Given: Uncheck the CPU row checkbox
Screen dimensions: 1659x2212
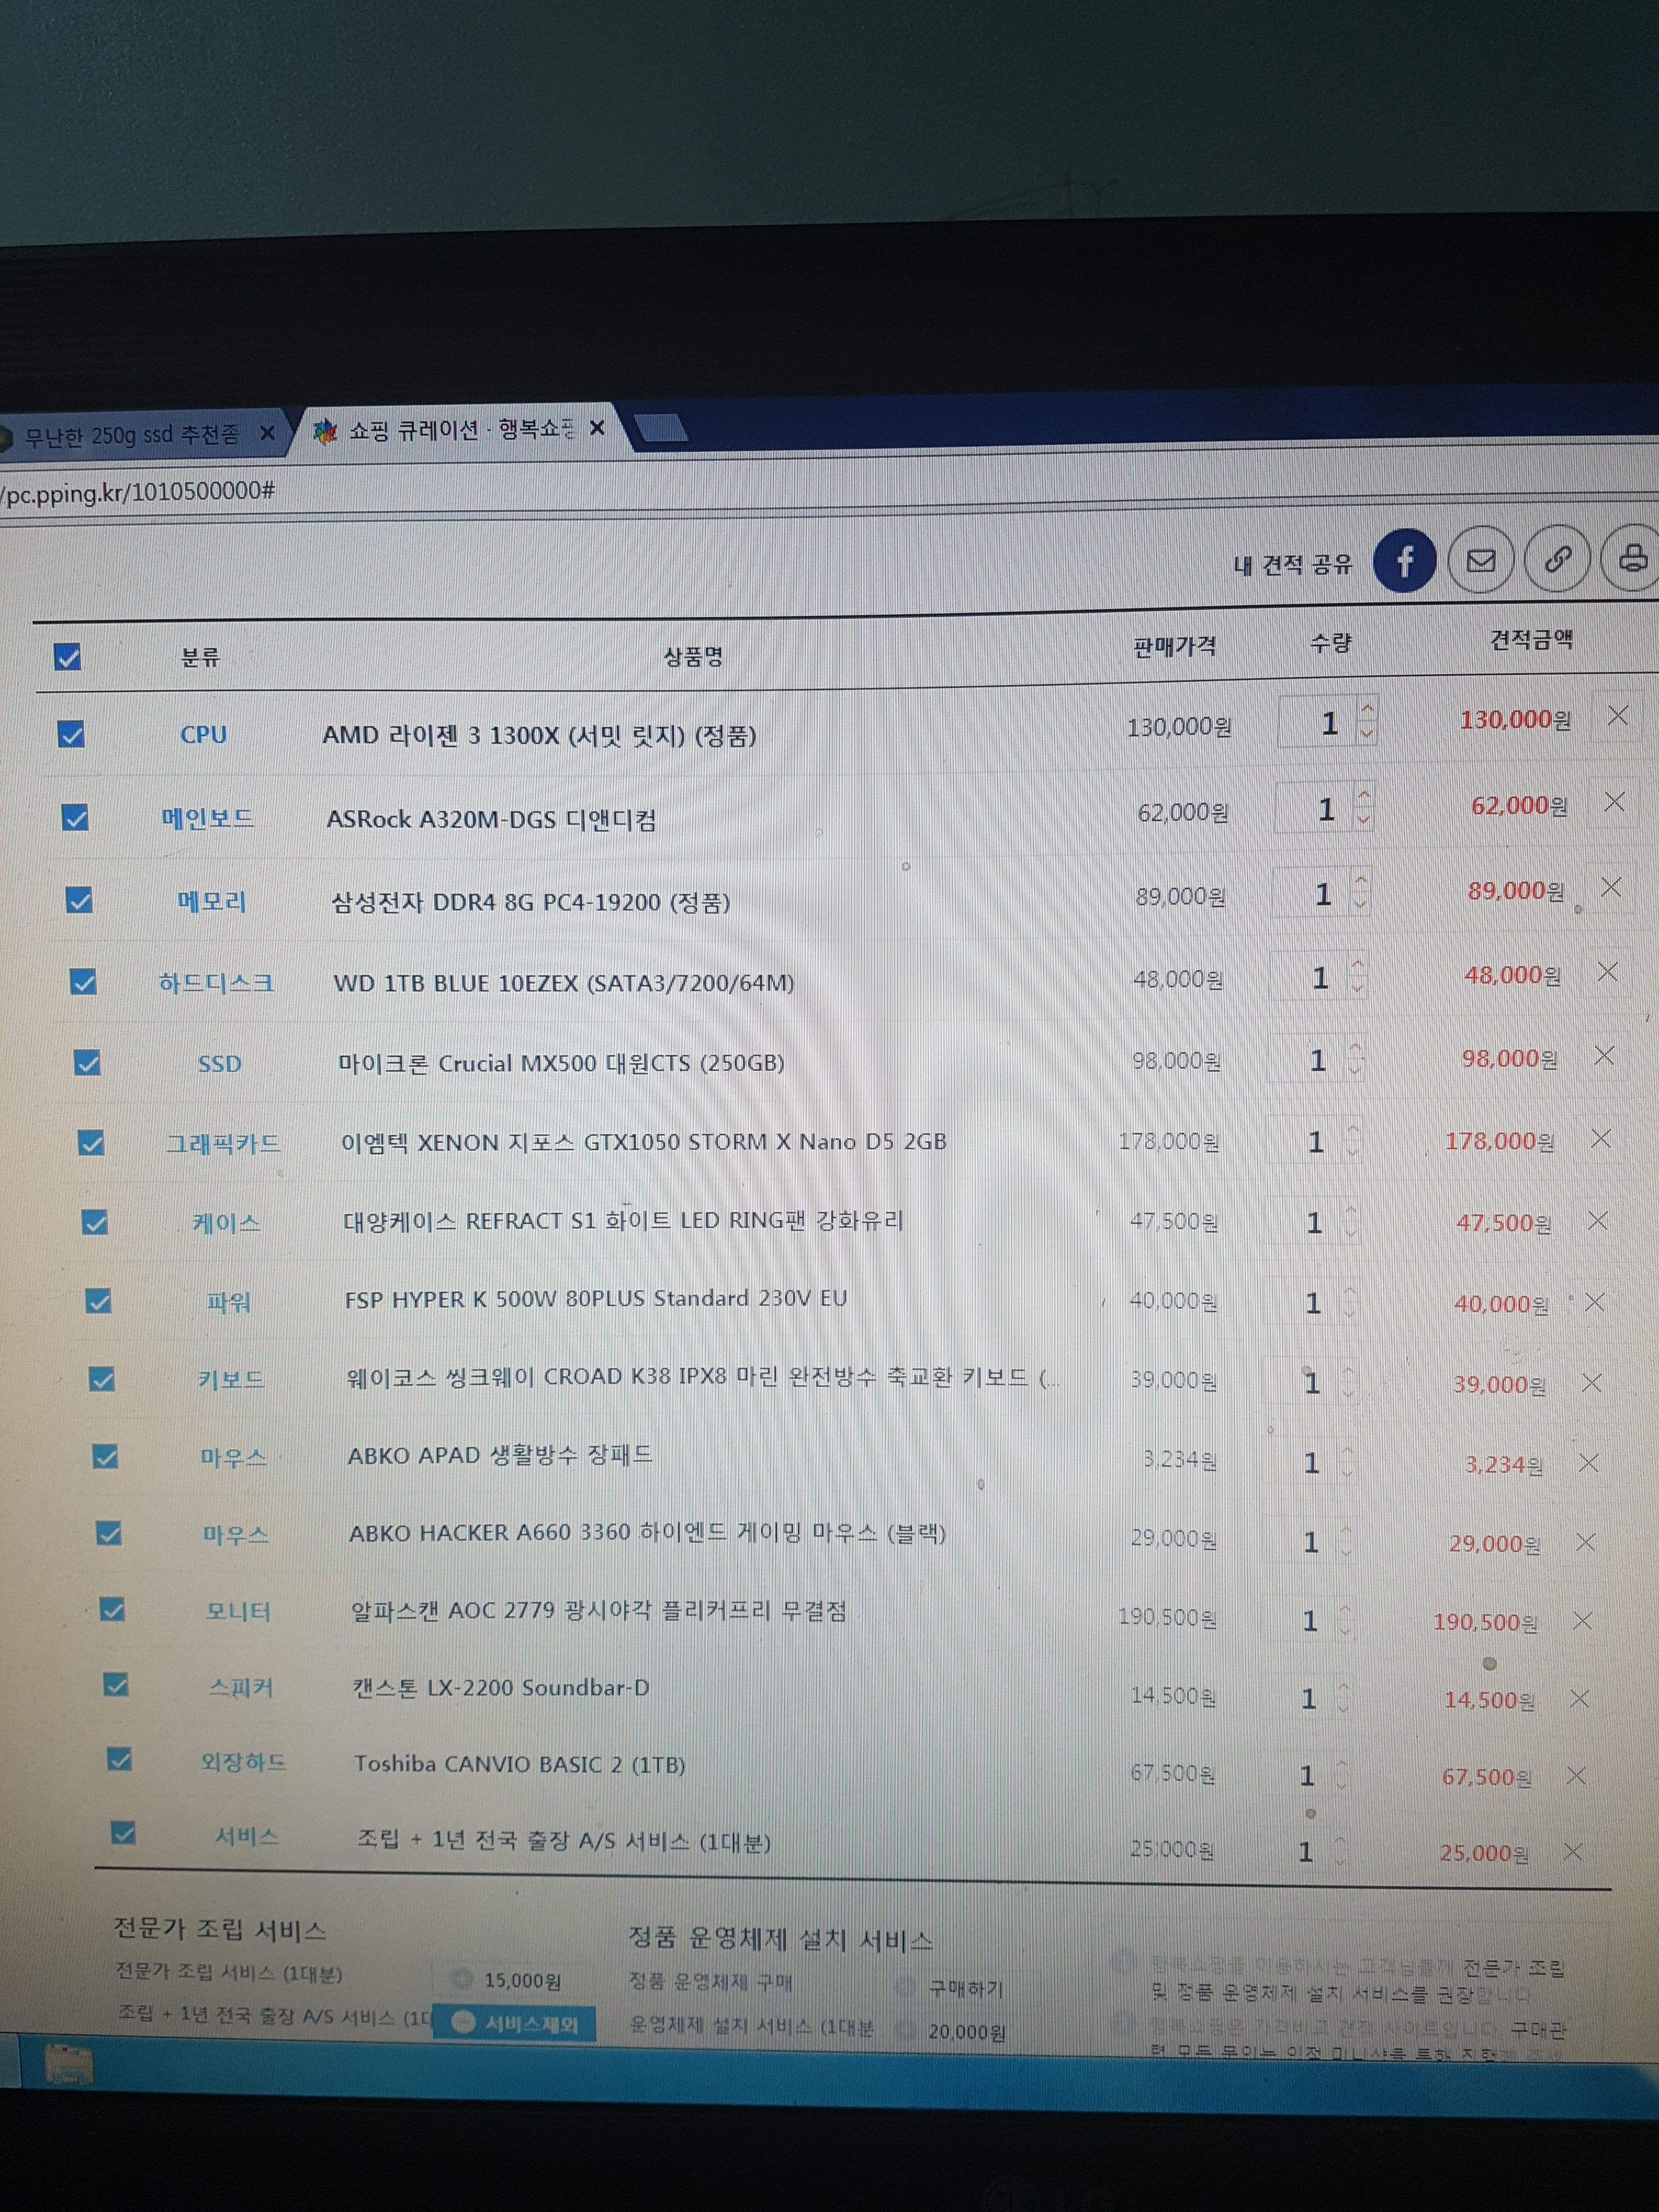Looking at the screenshot, I should pyautogui.click(x=71, y=735).
